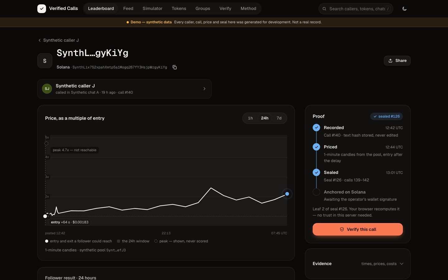Click the SJ caller avatar
Viewport: 448px width, 280px height.
click(47, 89)
